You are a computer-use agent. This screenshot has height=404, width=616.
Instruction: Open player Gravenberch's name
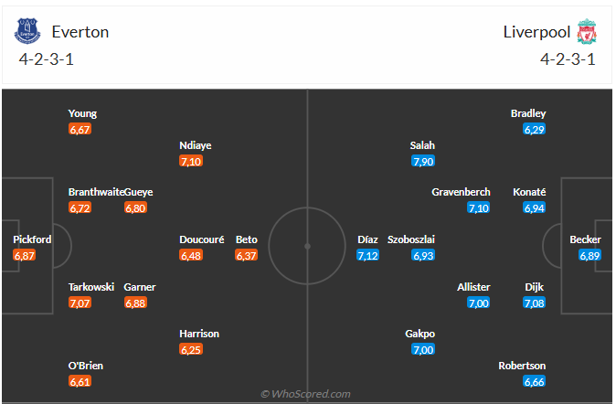461,192
